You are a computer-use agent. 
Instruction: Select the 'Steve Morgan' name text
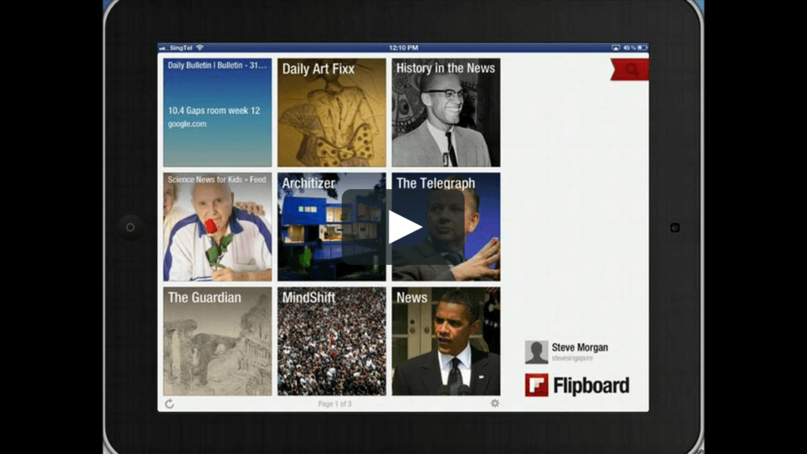pos(579,348)
